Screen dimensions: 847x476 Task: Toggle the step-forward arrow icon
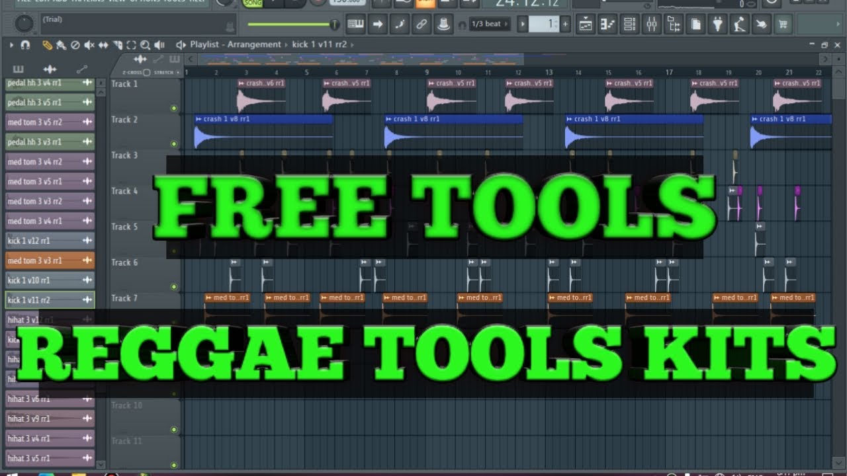[x=378, y=24]
